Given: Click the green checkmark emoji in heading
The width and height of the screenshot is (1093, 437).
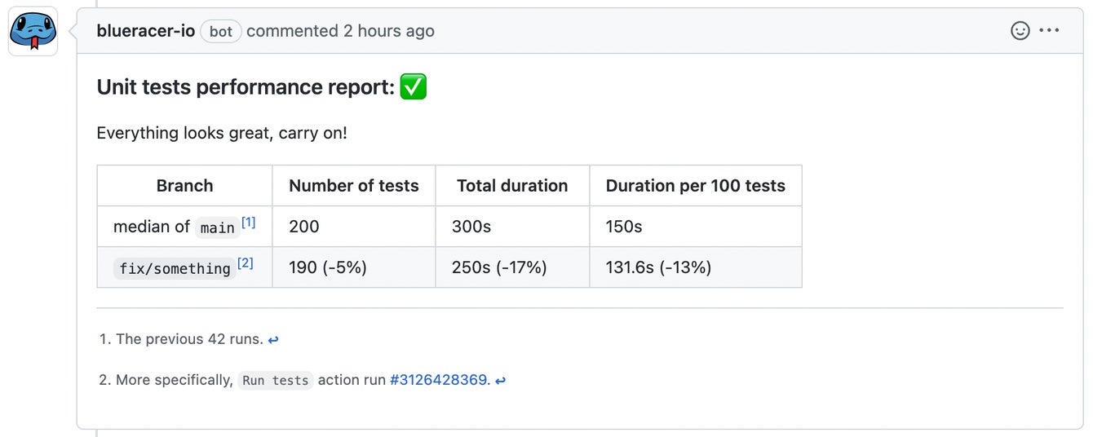Looking at the screenshot, I should click(x=414, y=87).
